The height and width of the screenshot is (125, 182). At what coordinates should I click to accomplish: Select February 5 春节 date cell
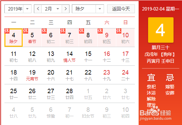(32, 38)
